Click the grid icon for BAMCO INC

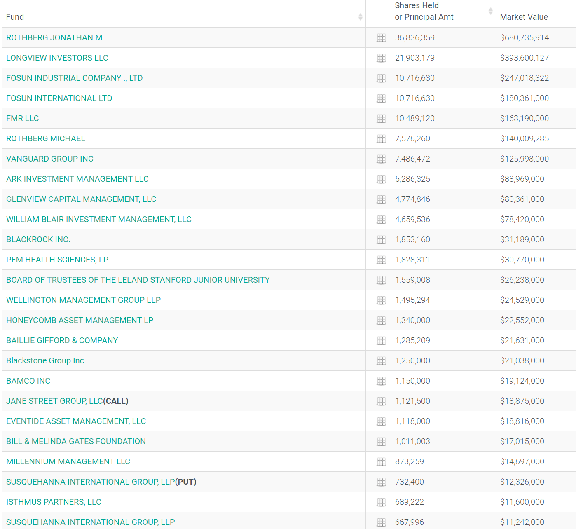tap(381, 381)
